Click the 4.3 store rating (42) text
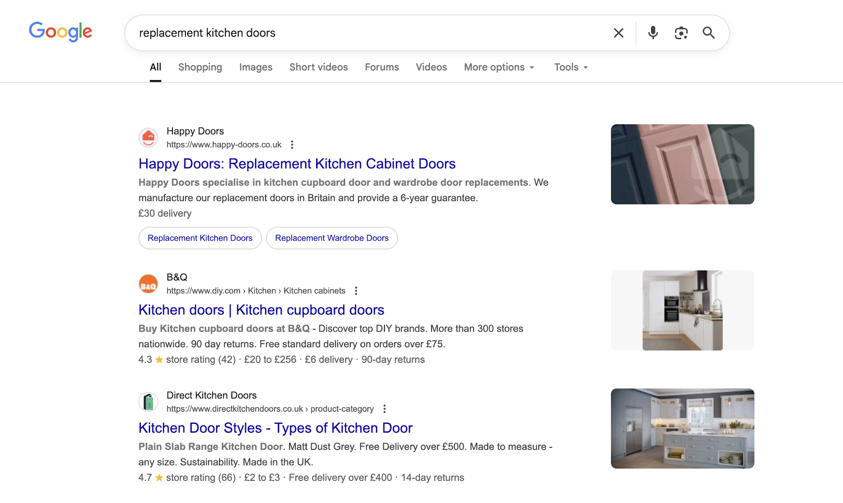 187,360
